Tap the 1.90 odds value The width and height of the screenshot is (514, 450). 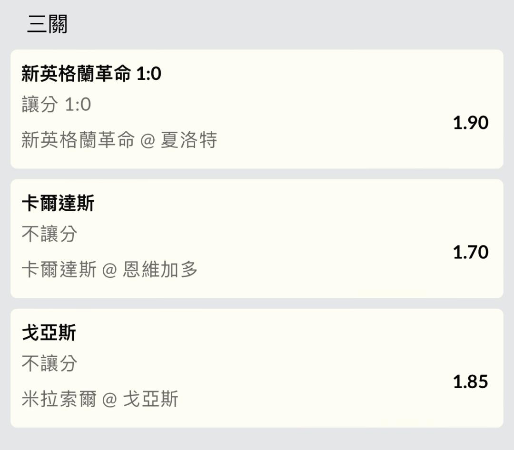(x=470, y=123)
